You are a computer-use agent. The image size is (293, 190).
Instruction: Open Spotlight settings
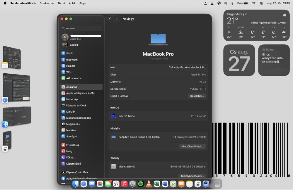(81, 136)
